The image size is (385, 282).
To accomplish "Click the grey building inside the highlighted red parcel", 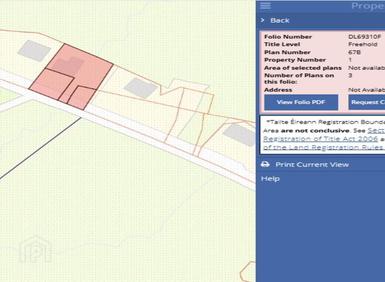I will point(68,66).
